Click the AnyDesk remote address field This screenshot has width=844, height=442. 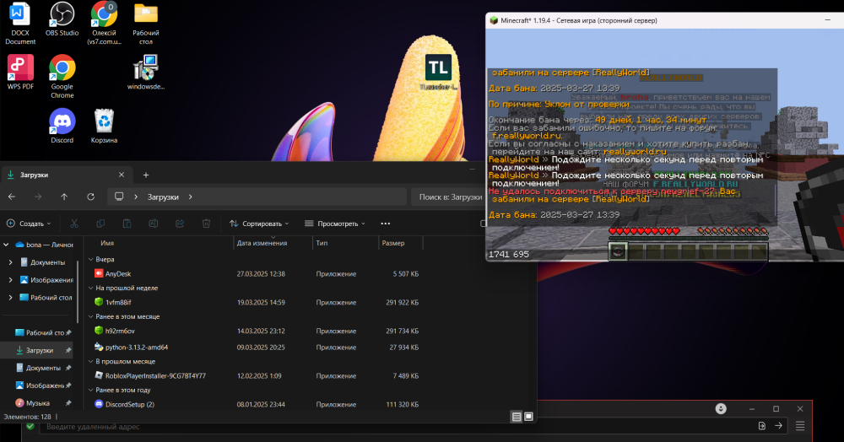pos(396,427)
